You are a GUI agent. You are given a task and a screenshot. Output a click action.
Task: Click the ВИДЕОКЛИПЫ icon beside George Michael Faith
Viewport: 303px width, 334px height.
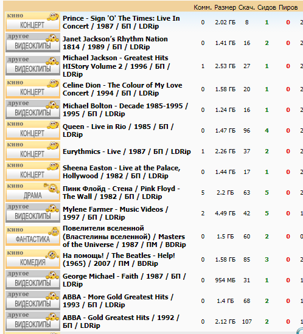pyautogui.click(x=33, y=280)
